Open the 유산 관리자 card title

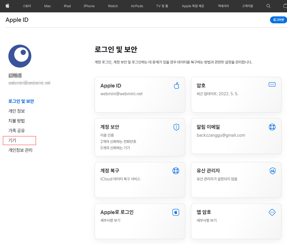208,171
